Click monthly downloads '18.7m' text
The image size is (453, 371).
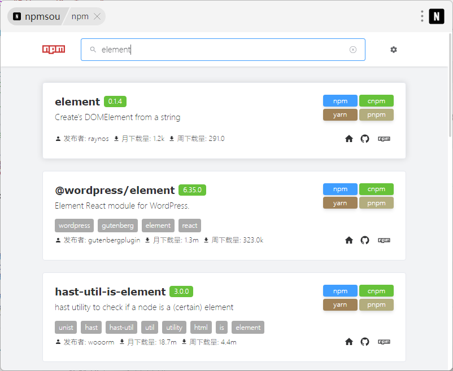coord(167,342)
